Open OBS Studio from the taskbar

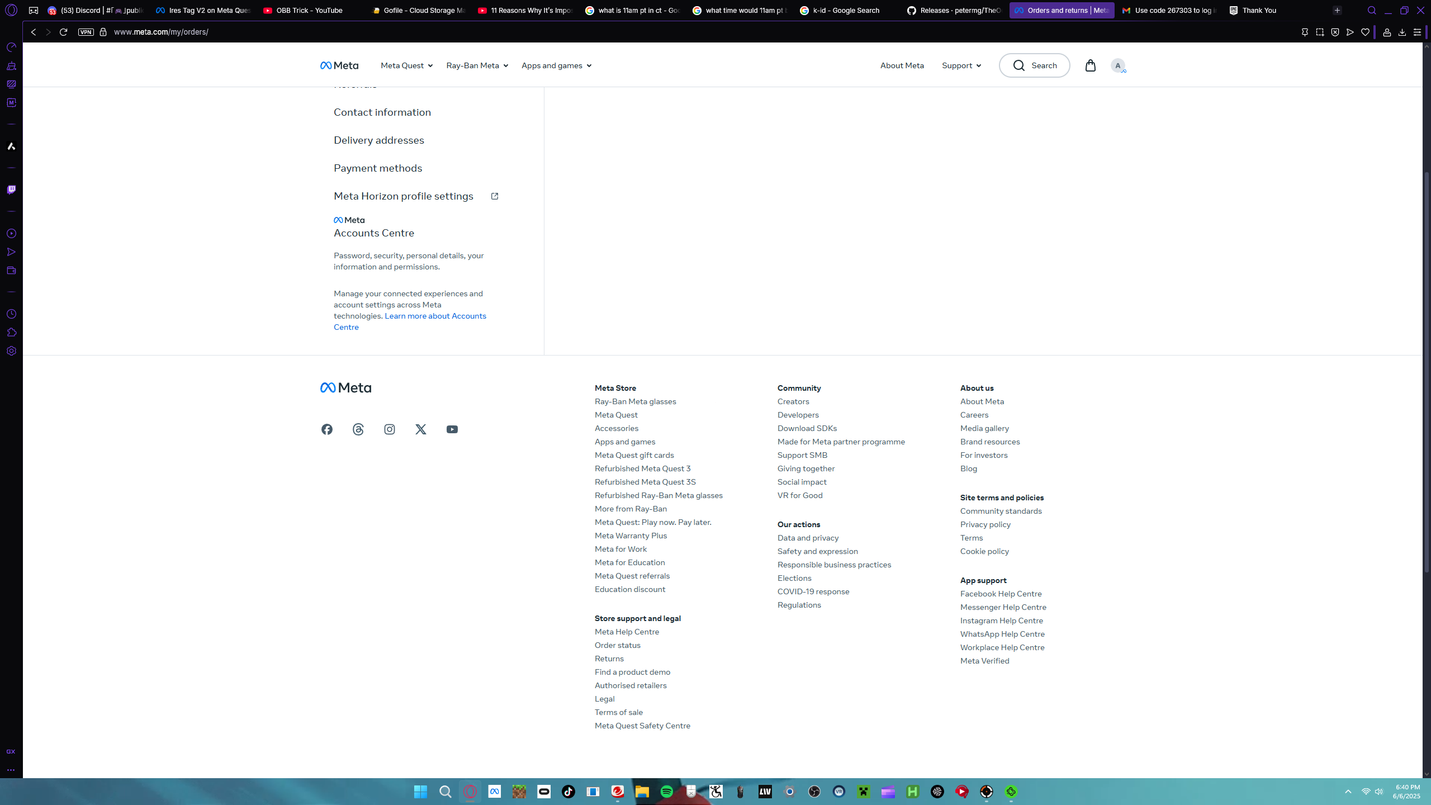pos(814,792)
